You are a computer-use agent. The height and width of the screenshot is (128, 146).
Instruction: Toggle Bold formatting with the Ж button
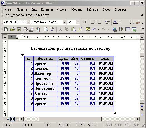click(85, 22)
